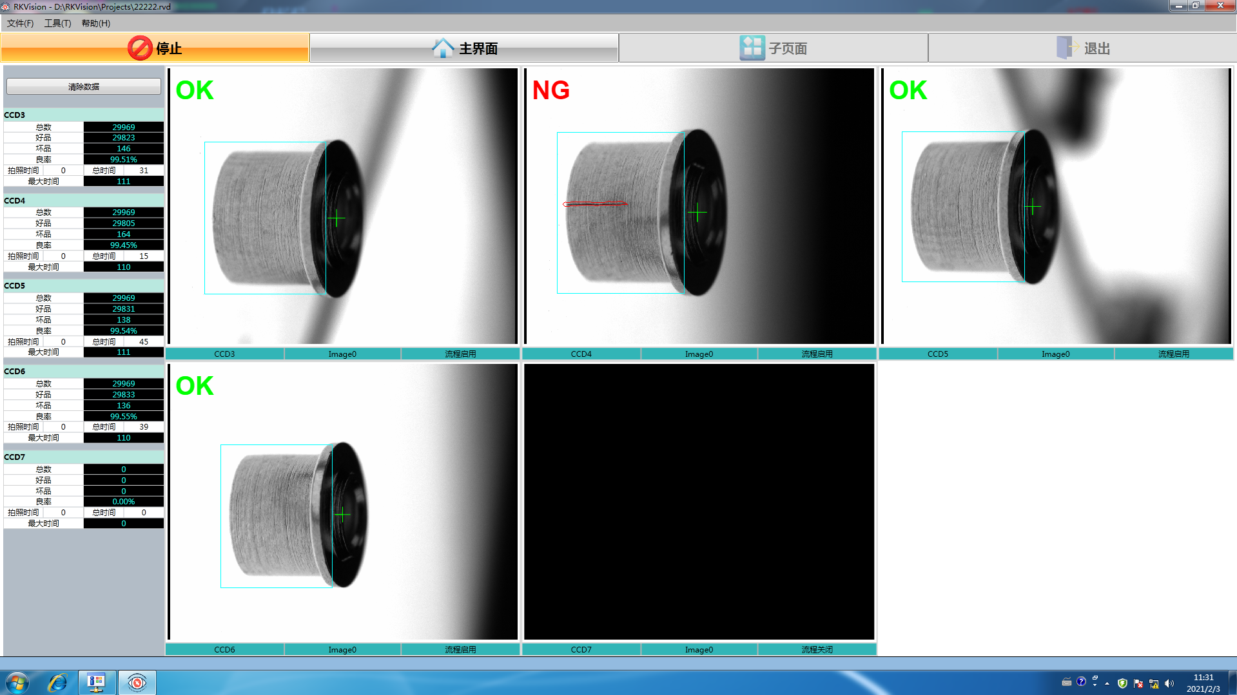This screenshot has width=1237, height=695.
Task: Show hidden tray icons arrow
Action: coord(1107,683)
